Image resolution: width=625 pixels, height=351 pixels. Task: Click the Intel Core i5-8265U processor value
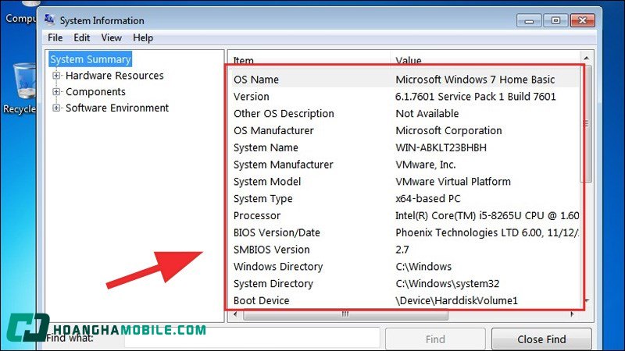(487, 216)
